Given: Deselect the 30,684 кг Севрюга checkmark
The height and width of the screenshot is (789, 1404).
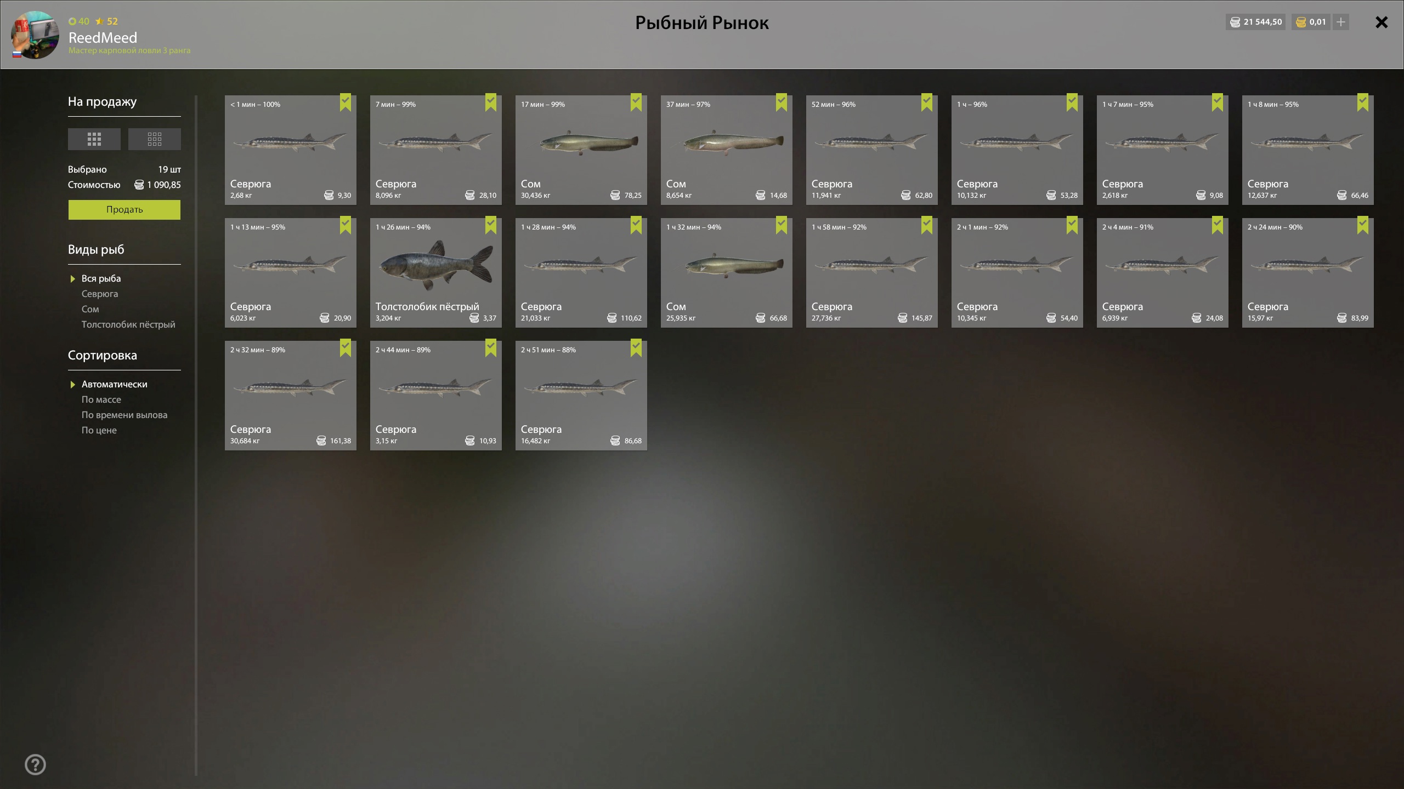Looking at the screenshot, I should (x=346, y=348).
